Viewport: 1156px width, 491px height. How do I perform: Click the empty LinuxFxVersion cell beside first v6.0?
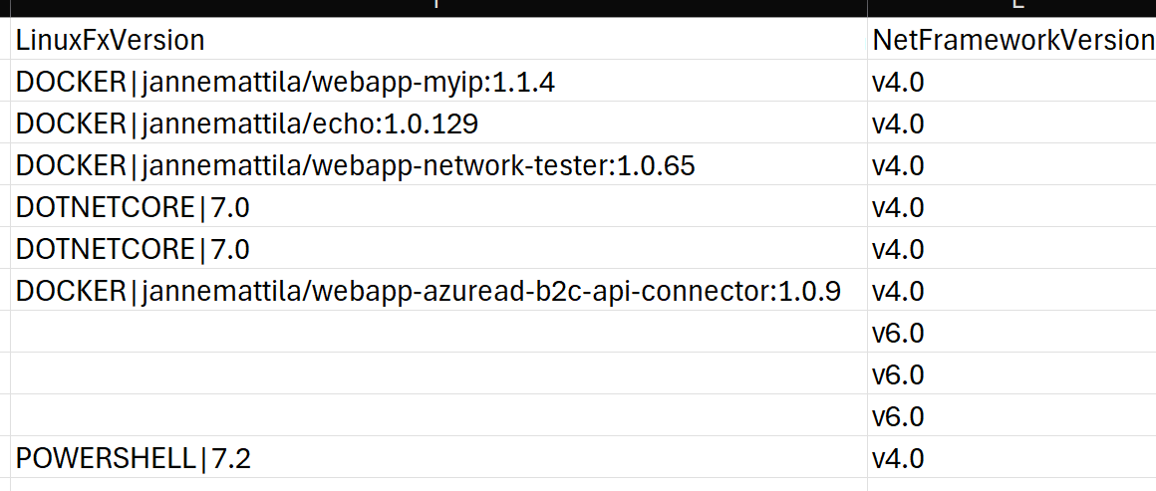pos(438,333)
